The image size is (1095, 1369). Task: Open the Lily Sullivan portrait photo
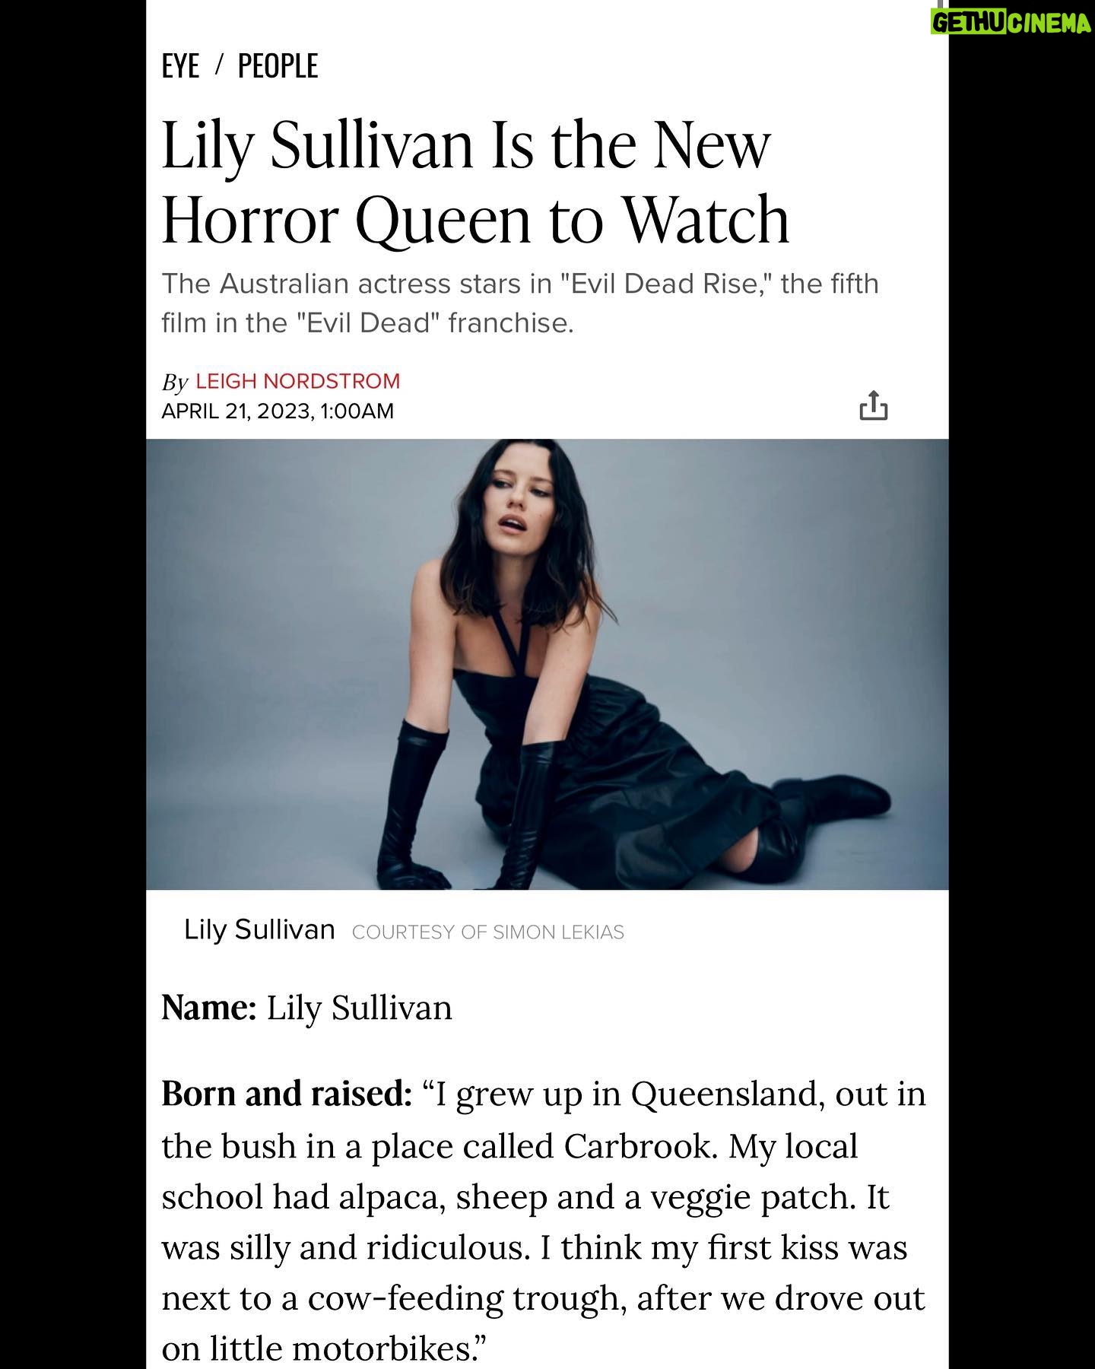tap(547, 664)
